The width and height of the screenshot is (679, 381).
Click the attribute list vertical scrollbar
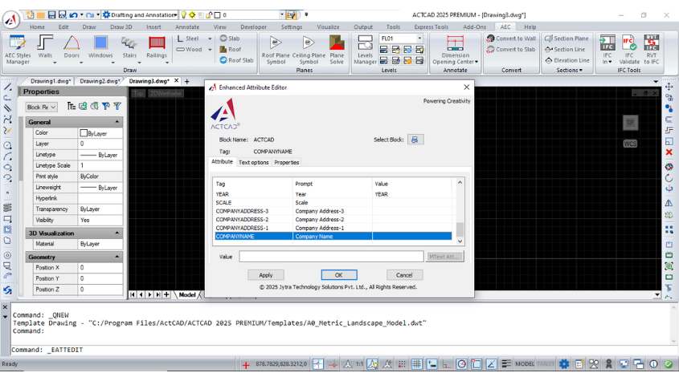(460, 212)
